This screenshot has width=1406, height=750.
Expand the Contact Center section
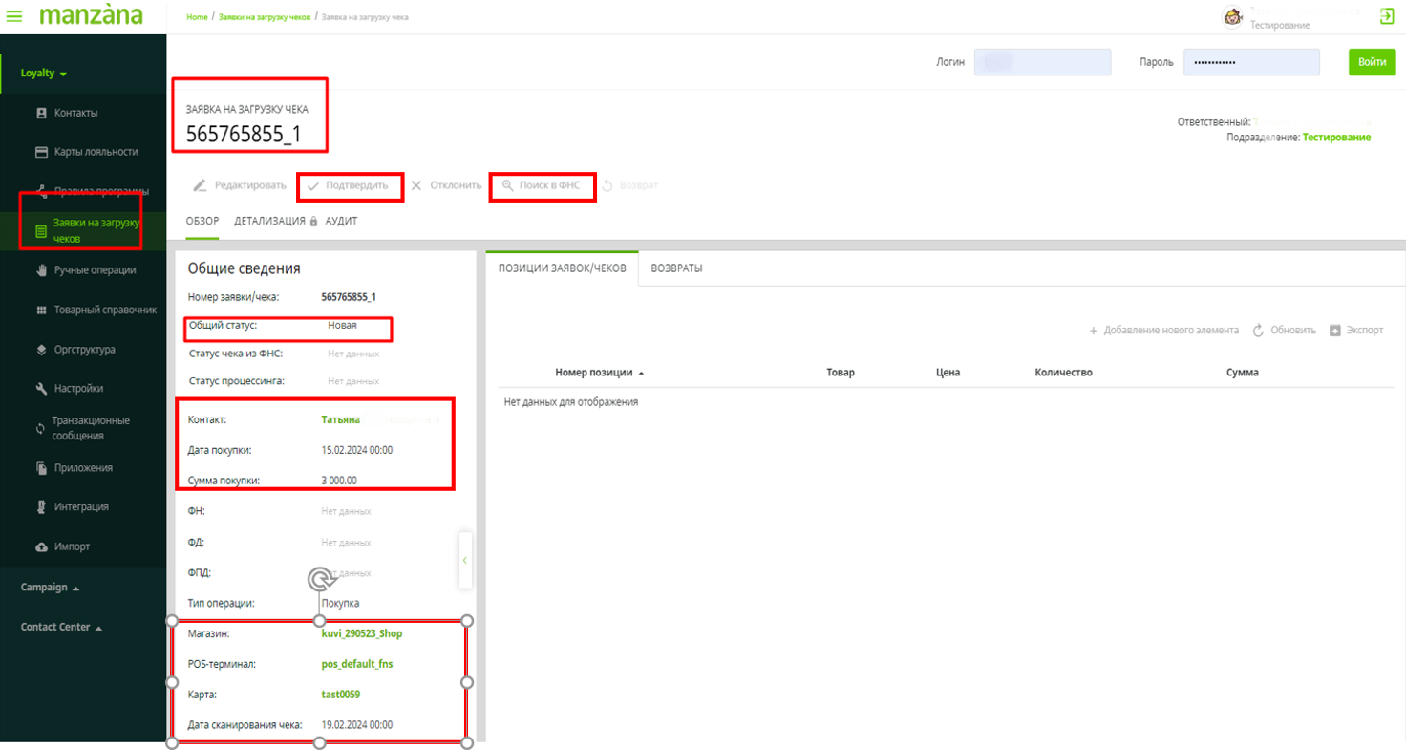pos(61,628)
